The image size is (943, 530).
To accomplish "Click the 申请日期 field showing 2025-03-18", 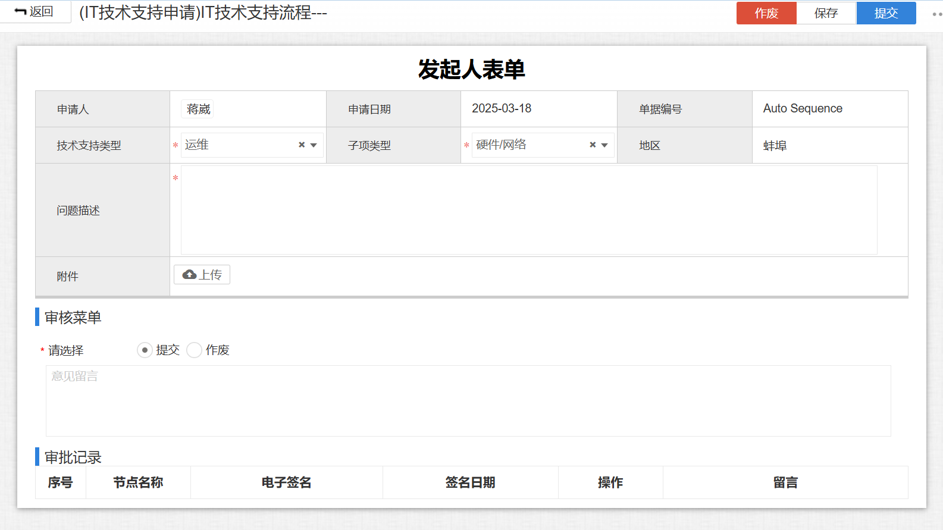I will pyautogui.click(x=502, y=109).
